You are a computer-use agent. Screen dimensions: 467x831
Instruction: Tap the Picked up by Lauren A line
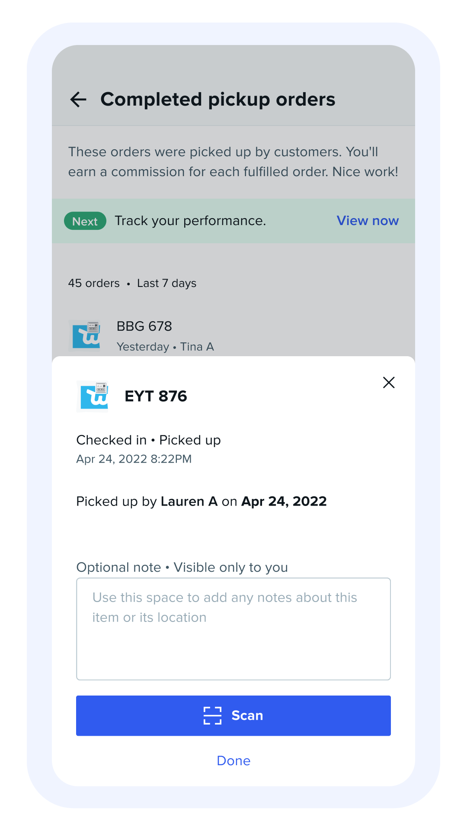(x=201, y=501)
